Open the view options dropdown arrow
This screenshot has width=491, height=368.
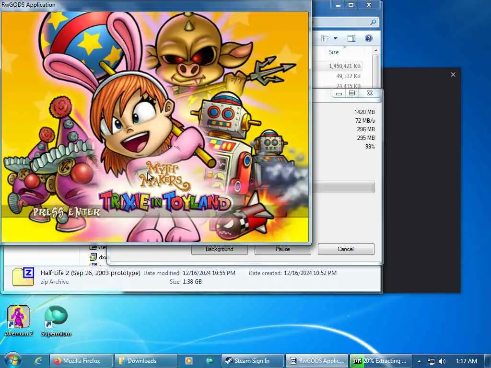point(335,38)
